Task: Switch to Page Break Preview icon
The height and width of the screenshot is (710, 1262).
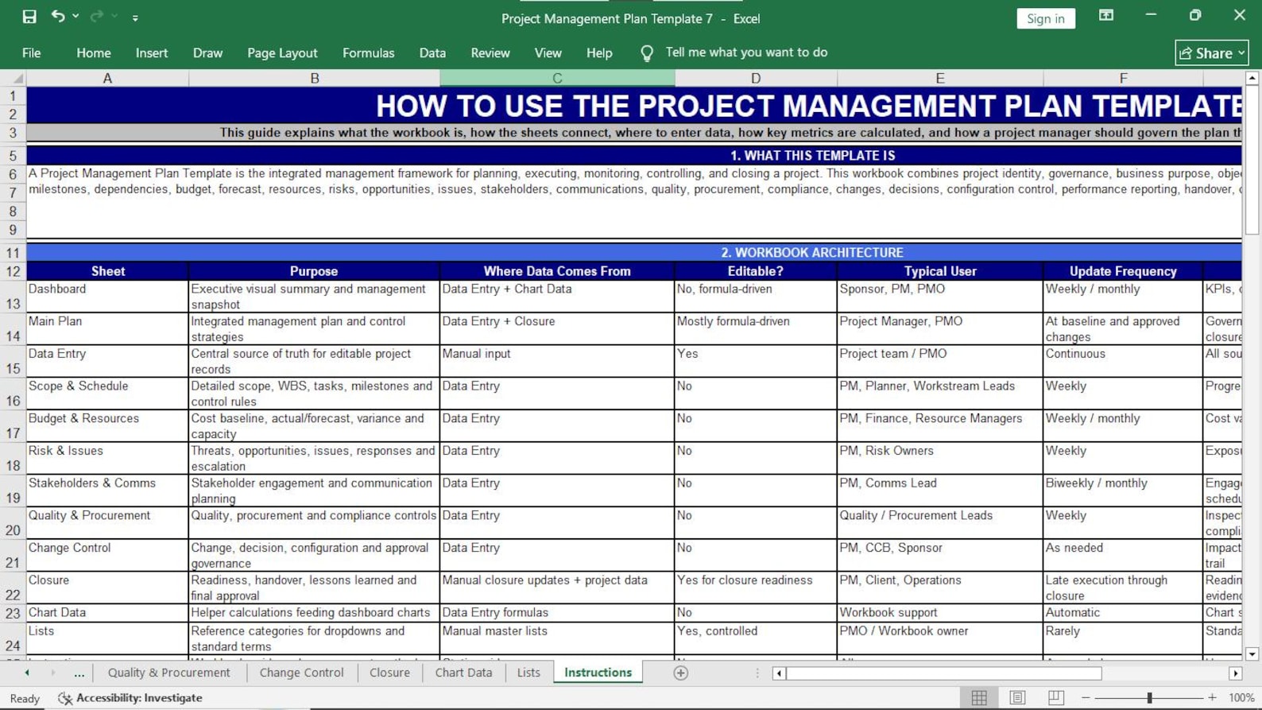Action: [x=1055, y=697]
